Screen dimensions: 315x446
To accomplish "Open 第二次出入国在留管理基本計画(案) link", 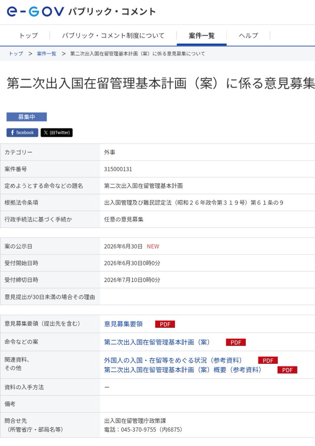I will (x=157, y=342).
